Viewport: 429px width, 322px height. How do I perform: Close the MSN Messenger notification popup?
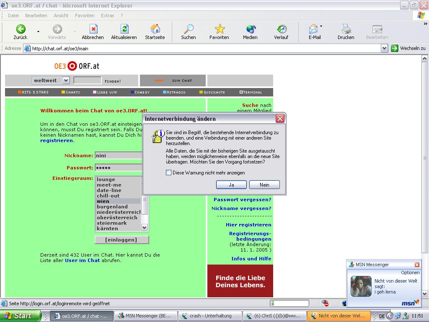click(417, 265)
